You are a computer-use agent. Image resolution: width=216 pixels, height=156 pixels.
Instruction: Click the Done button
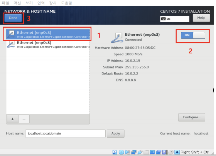(x=13, y=18)
